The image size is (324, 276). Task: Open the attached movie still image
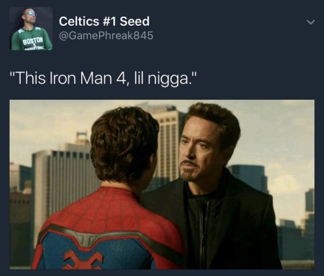coord(162,184)
